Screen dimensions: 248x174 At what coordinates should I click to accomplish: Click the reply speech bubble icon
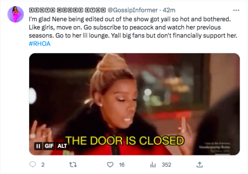click(x=33, y=165)
